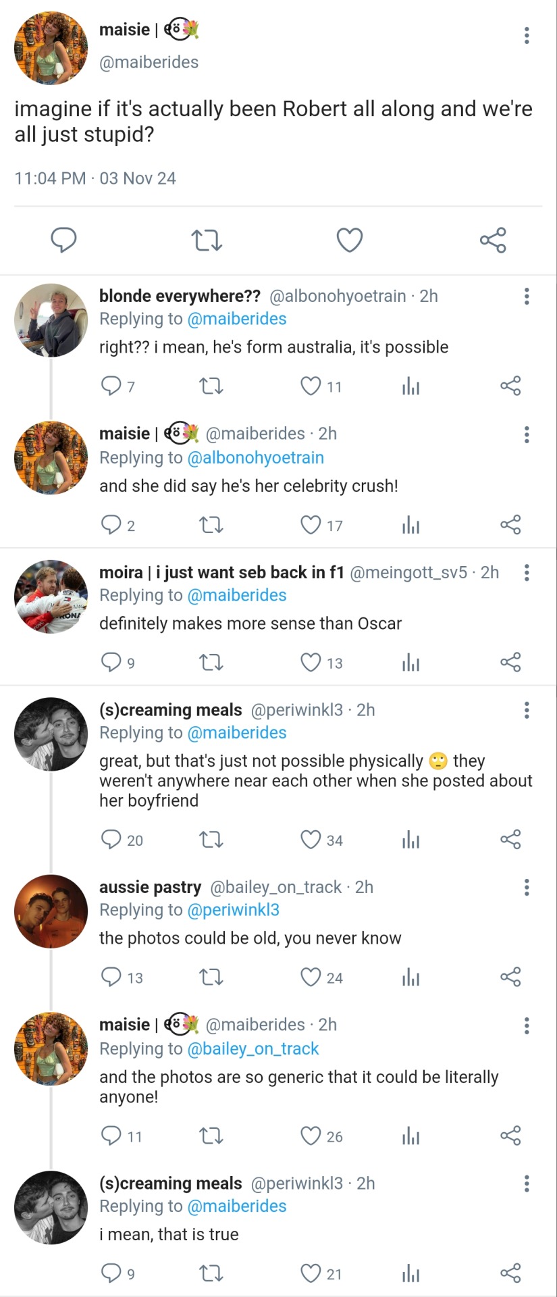
Task: Reply to "i mean, that is true"
Action: pyautogui.click(x=111, y=1274)
